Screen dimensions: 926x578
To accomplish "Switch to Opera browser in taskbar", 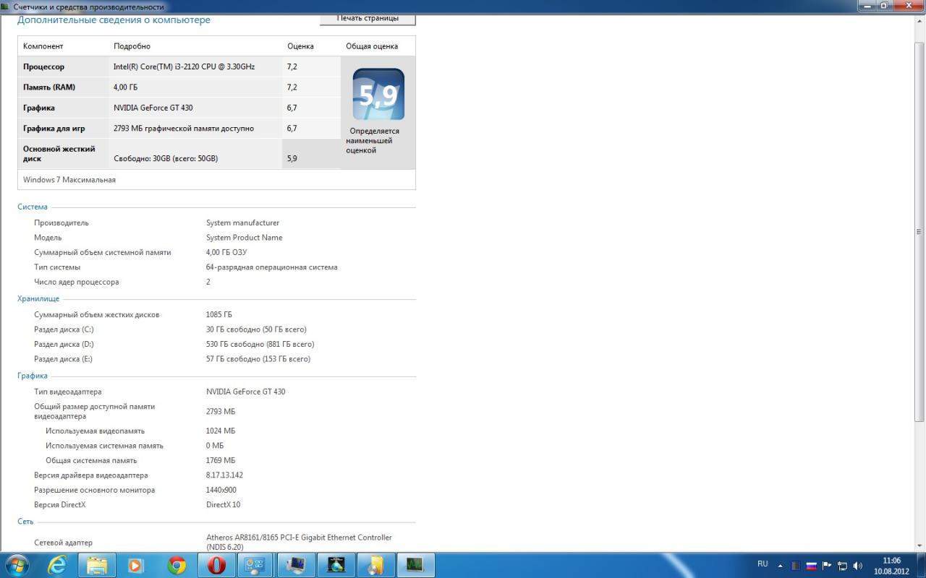I will tap(216, 564).
